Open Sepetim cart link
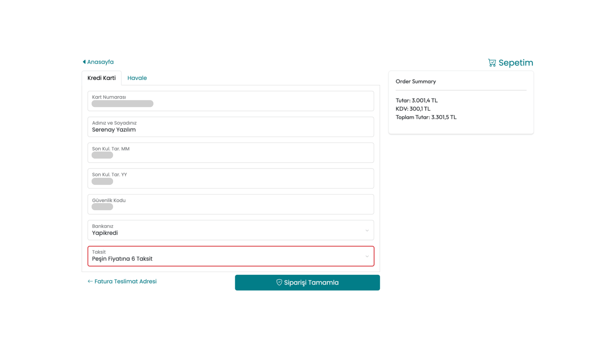Viewport: 615px width, 346px height. [x=515, y=63]
